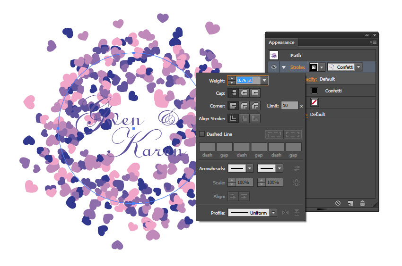Image resolution: width=402 pixels, height=266 pixels.
Task: Clear Appearance using the no symbol icon
Action: pos(338,203)
